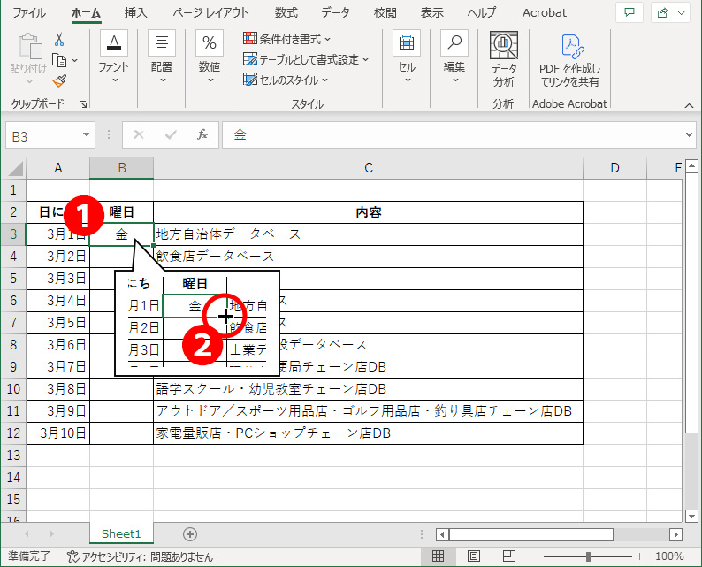Select row 12 header
This screenshot has height=567, width=702.
pos(13,433)
